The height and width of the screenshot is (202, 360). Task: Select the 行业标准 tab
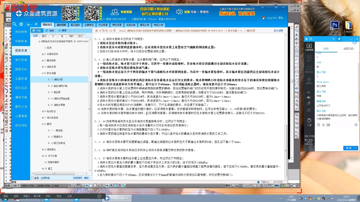coord(103,25)
